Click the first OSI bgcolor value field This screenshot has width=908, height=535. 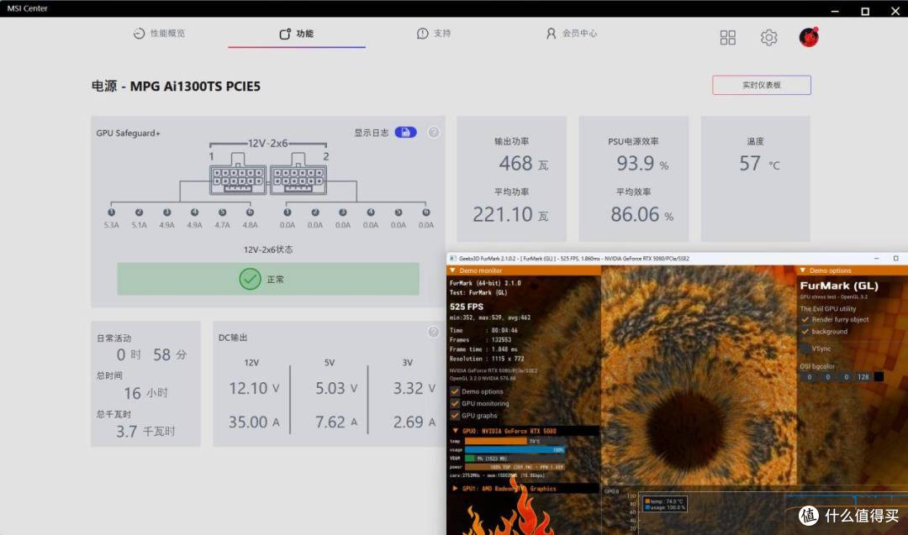(x=809, y=377)
